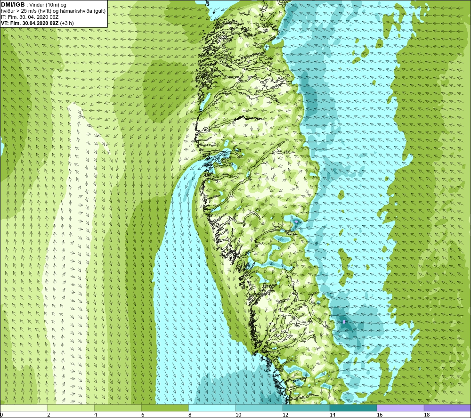Click the "(+3 h)" forecast offset text
The image size is (471, 418).
67,23
